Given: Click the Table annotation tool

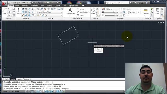Looking at the screenshot, I should click(80, 15).
